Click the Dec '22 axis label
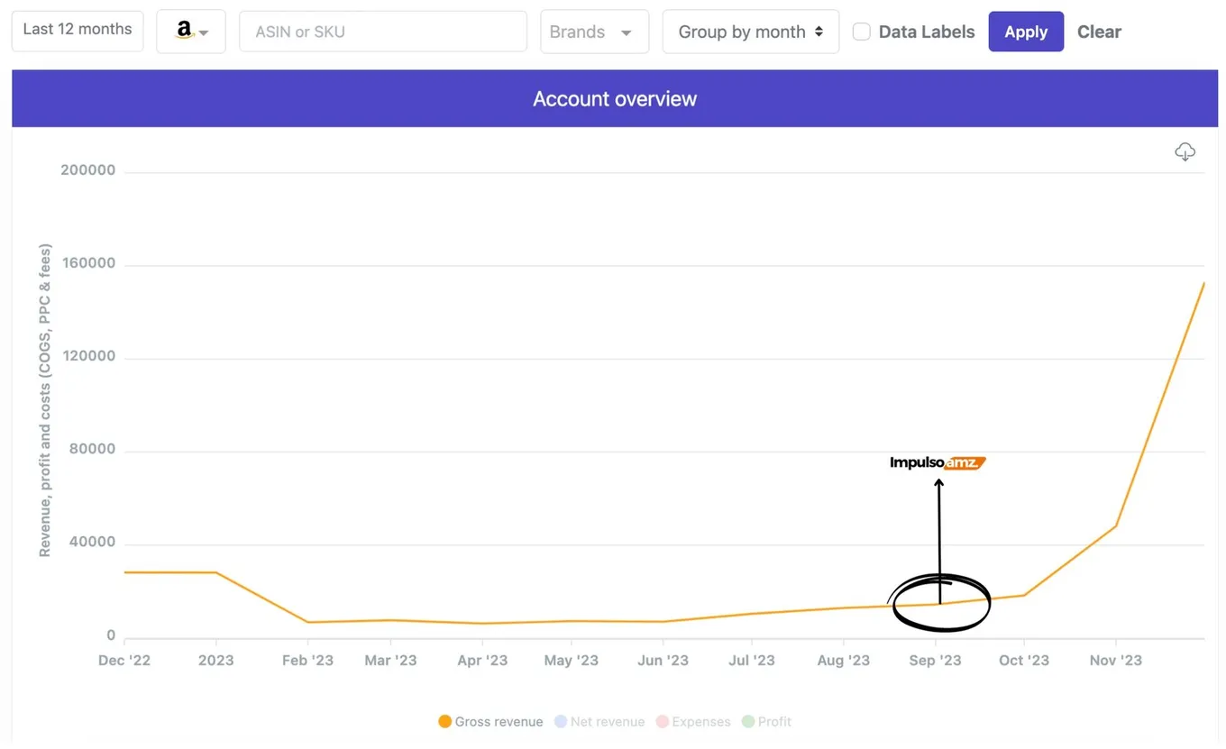 [124, 660]
